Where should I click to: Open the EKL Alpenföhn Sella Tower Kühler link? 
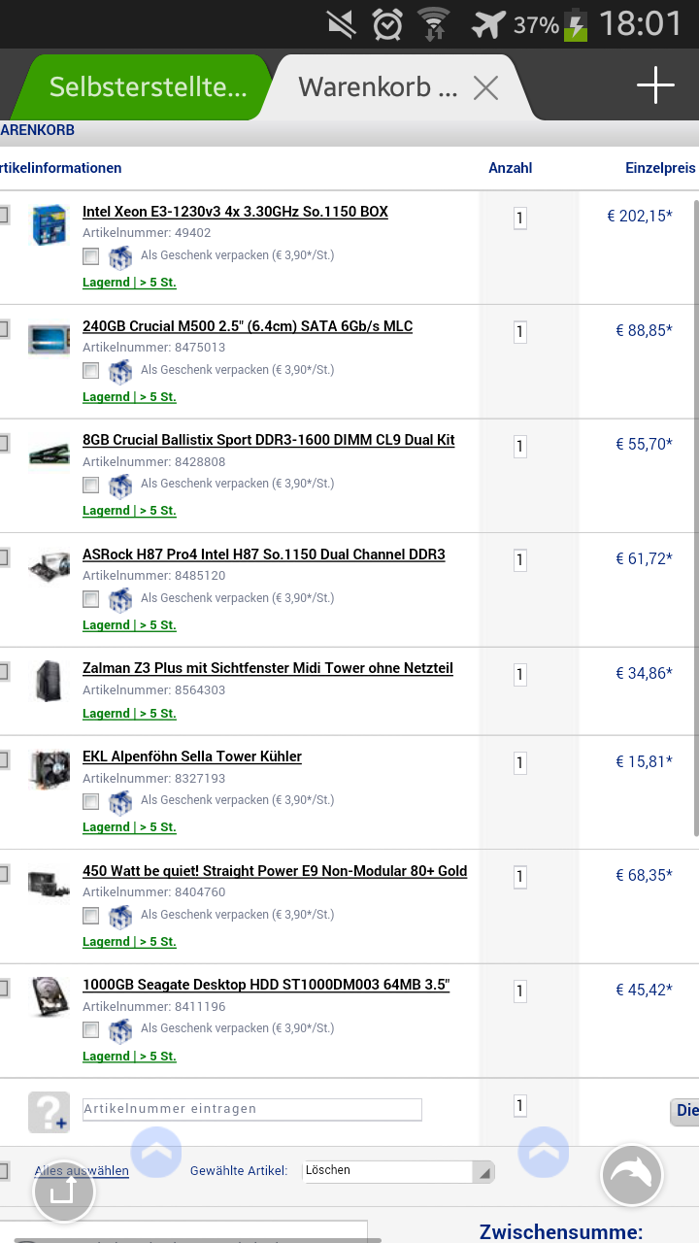click(192, 756)
